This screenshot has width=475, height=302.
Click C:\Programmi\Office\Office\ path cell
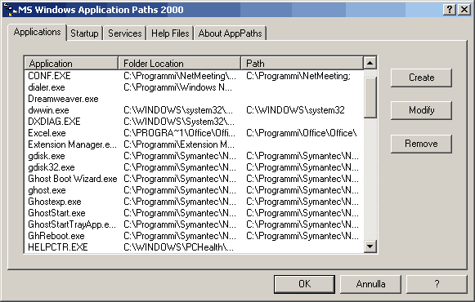(302, 133)
